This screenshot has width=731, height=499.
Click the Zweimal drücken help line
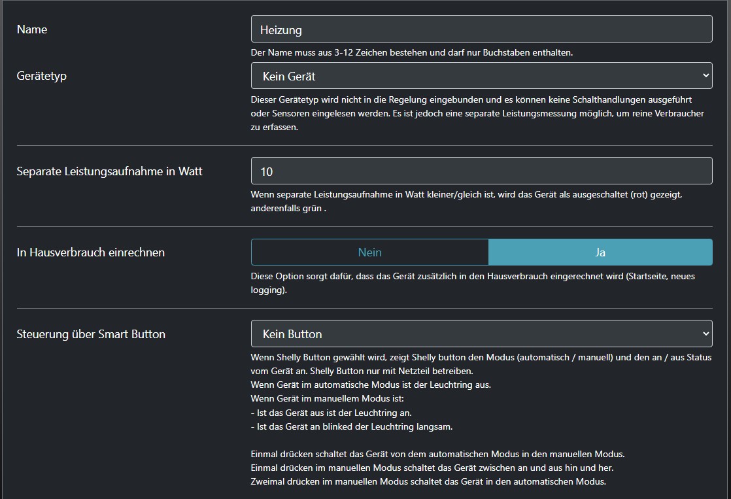coord(428,482)
